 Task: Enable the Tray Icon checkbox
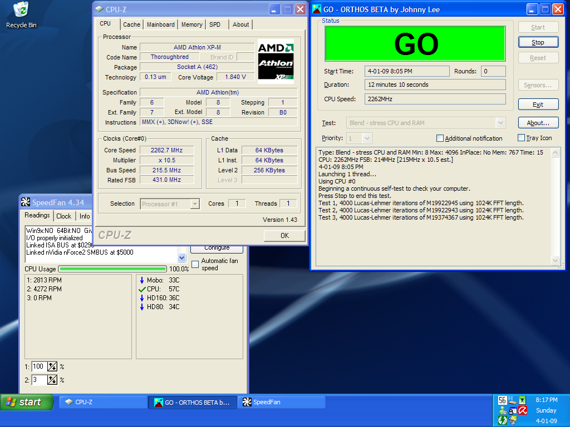pyautogui.click(x=522, y=138)
